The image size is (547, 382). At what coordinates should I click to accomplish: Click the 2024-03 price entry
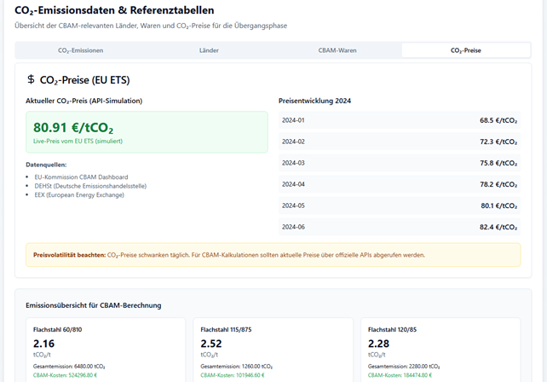point(399,163)
